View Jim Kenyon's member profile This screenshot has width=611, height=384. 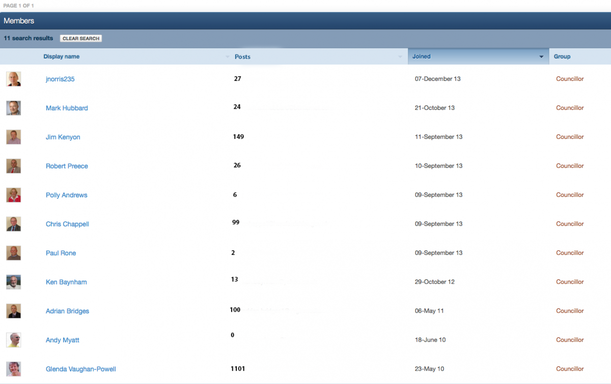point(63,137)
